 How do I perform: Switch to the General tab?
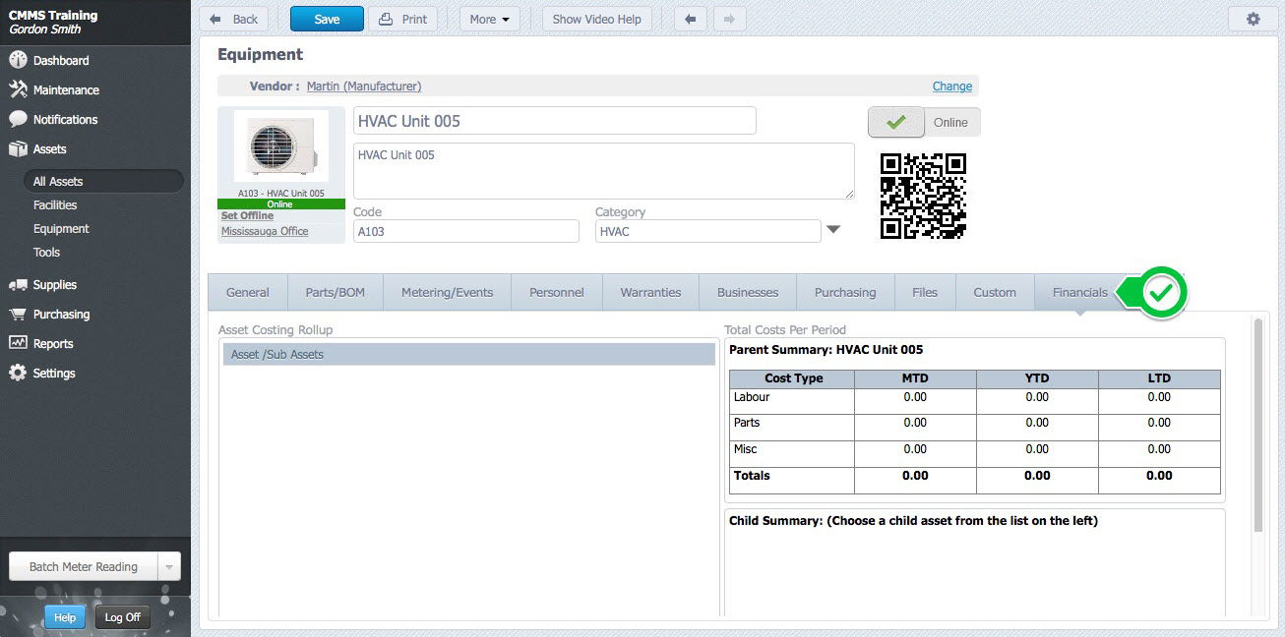point(248,292)
